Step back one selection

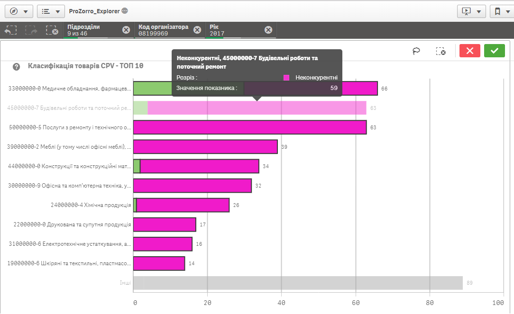(10, 30)
